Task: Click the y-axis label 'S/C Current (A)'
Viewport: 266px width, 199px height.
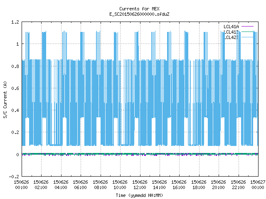Action: point(5,99)
